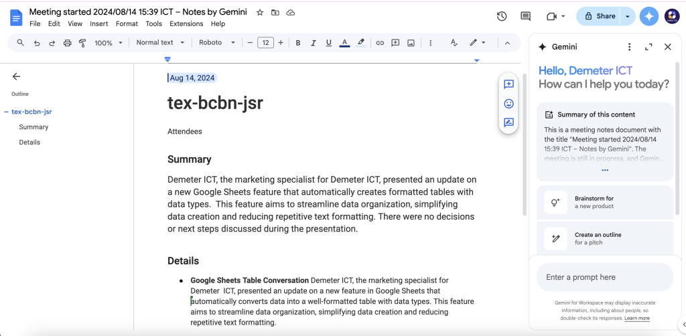Open the zoom level dropdown
686x336 pixels.
[x=109, y=43]
